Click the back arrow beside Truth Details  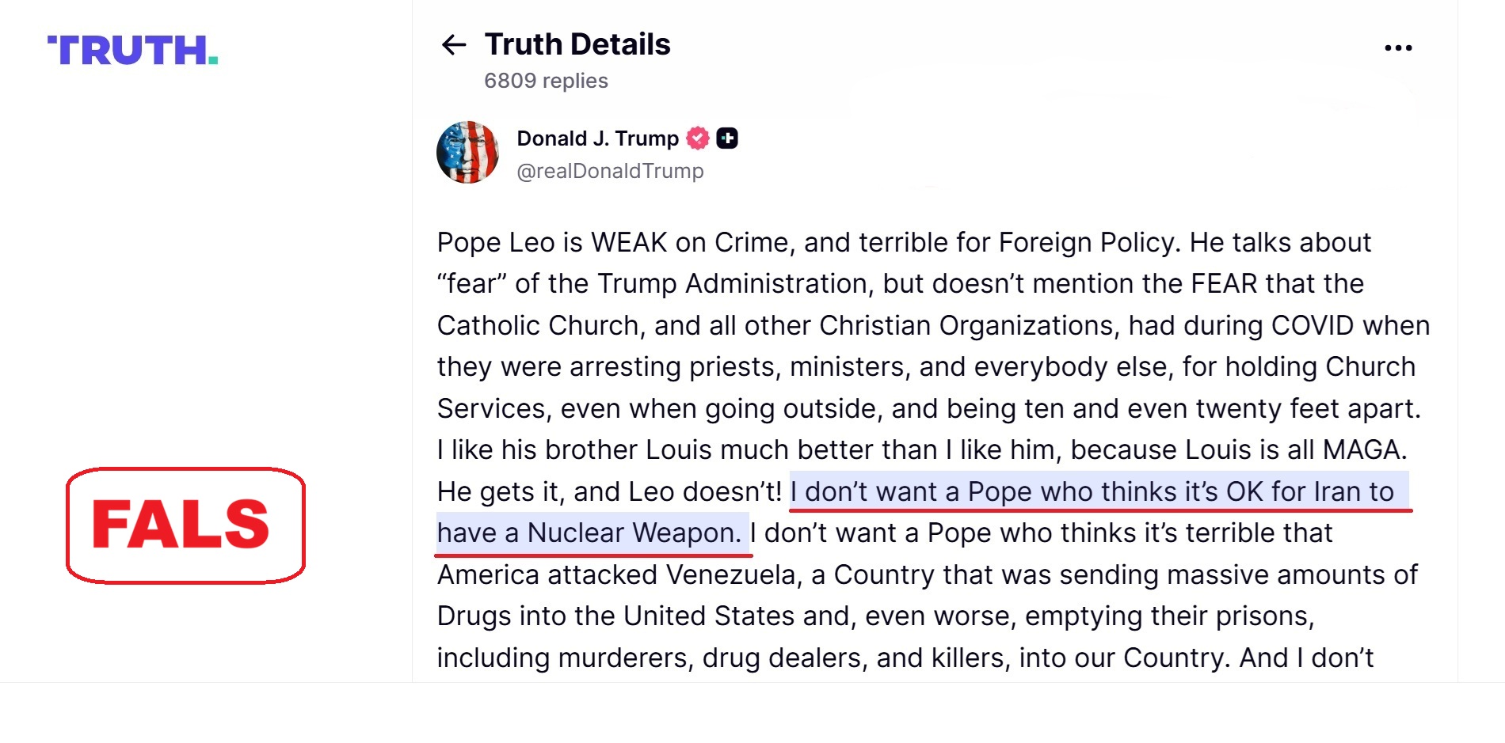pos(453,45)
